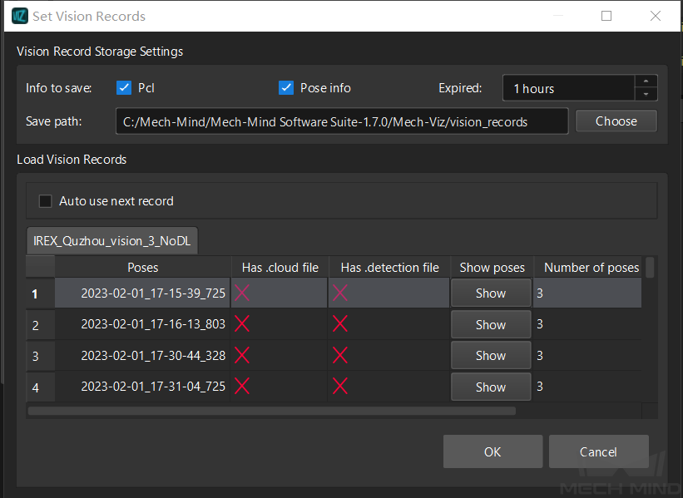Click number of poses cell for record 17-16-13_803
Screen dimensions: 683x498
coord(587,324)
